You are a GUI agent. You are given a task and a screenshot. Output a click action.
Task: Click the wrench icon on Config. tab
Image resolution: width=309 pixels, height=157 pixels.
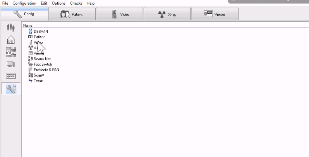click(x=18, y=14)
